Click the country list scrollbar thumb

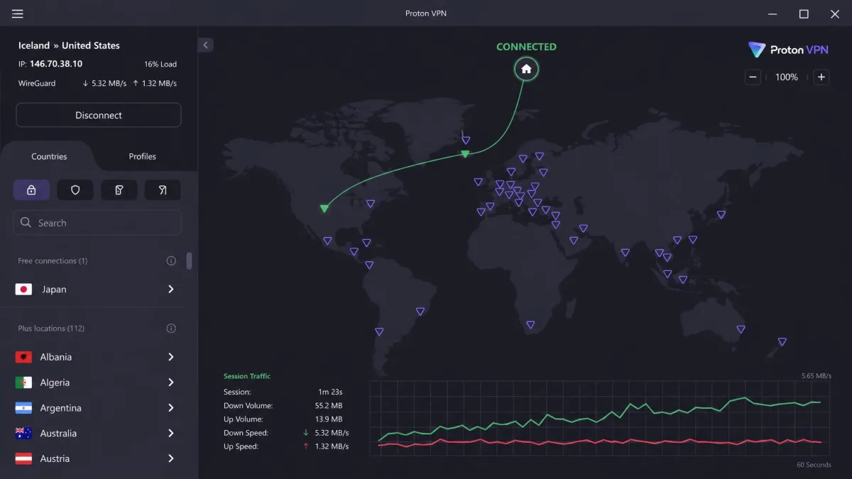(x=189, y=260)
